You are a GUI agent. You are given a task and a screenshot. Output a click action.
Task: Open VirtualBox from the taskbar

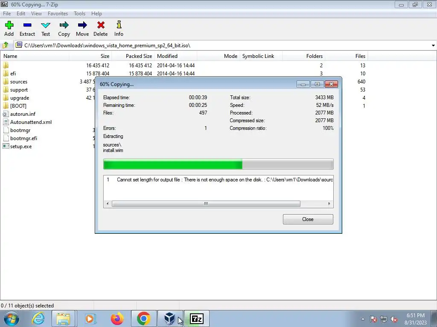pyautogui.click(x=170, y=318)
